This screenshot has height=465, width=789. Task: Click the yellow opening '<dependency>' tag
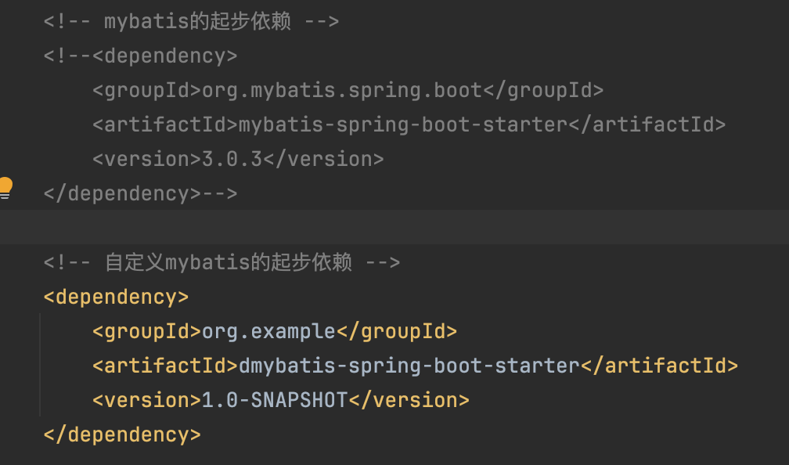[x=116, y=297]
